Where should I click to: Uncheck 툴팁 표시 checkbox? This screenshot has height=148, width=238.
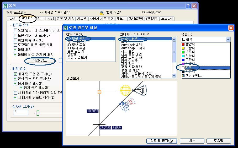click(x=15, y=50)
